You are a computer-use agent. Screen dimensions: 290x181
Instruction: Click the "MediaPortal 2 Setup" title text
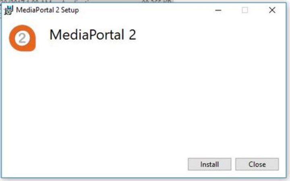coord(47,10)
